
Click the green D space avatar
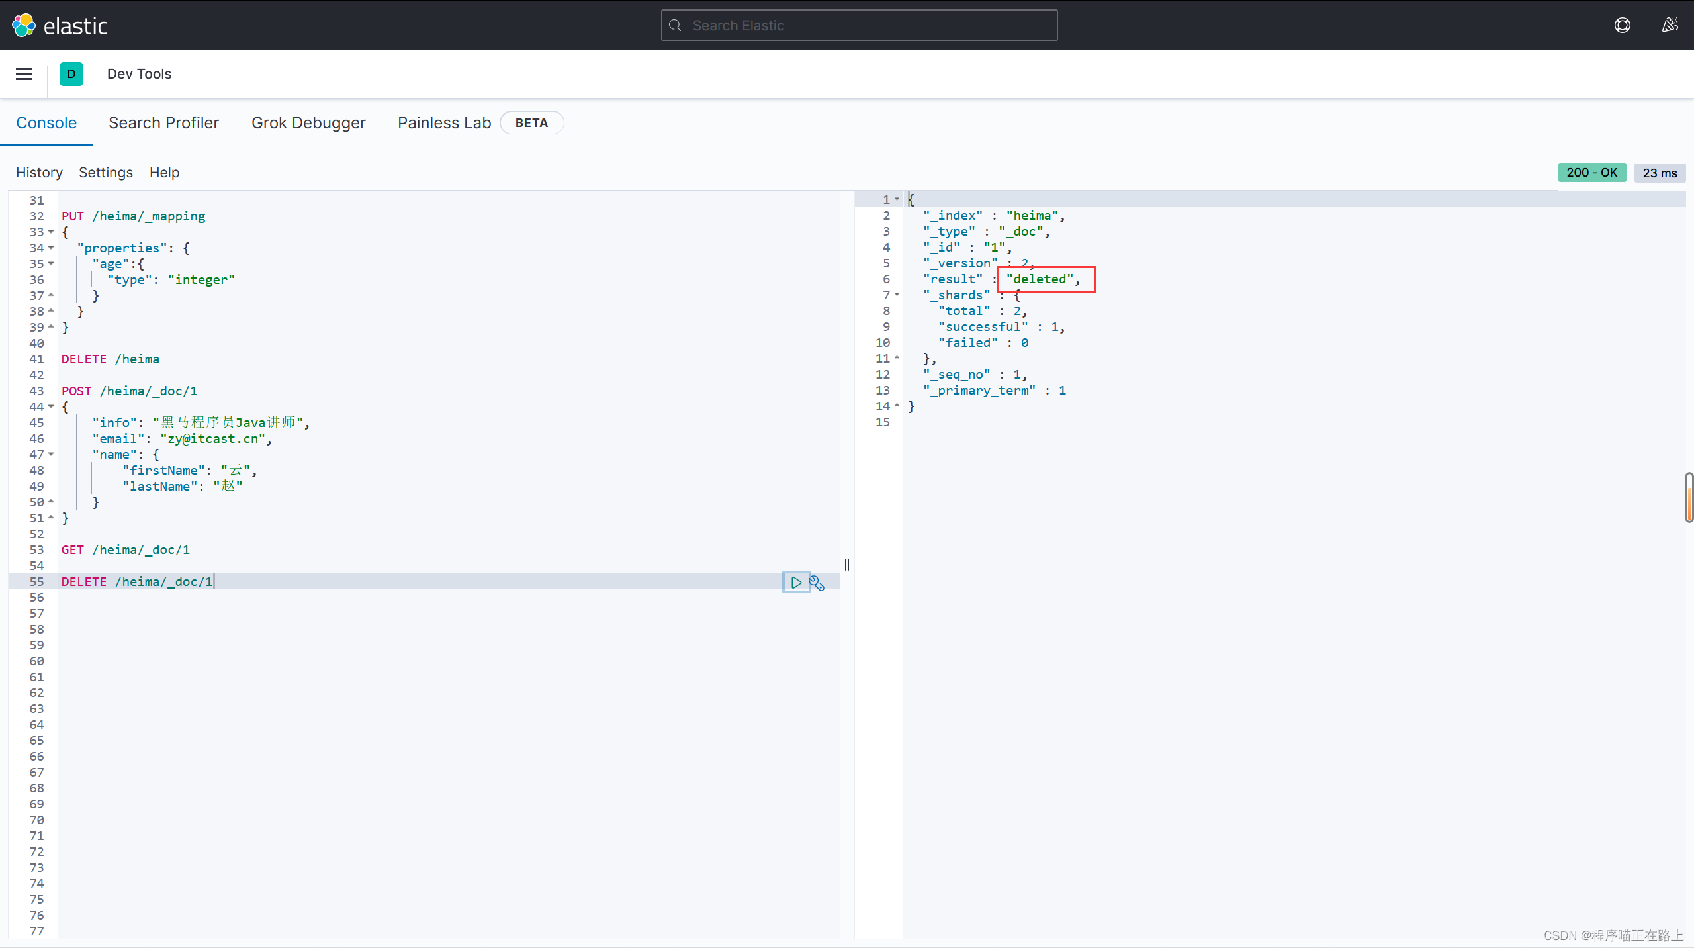click(x=71, y=74)
